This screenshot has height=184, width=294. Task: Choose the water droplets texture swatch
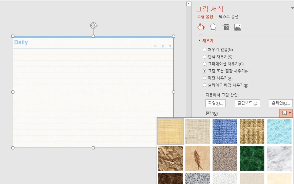pos(279,131)
